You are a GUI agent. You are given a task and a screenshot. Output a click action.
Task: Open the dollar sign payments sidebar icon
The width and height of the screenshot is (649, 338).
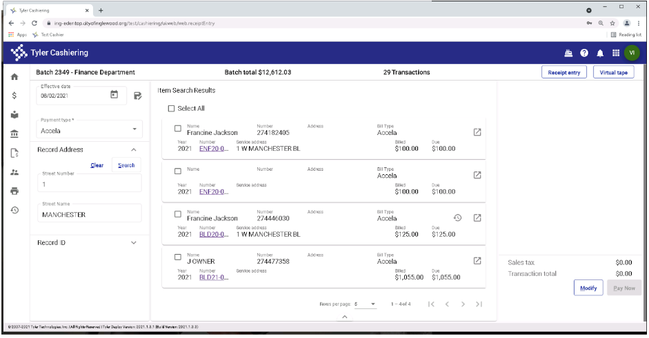(x=14, y=96)
